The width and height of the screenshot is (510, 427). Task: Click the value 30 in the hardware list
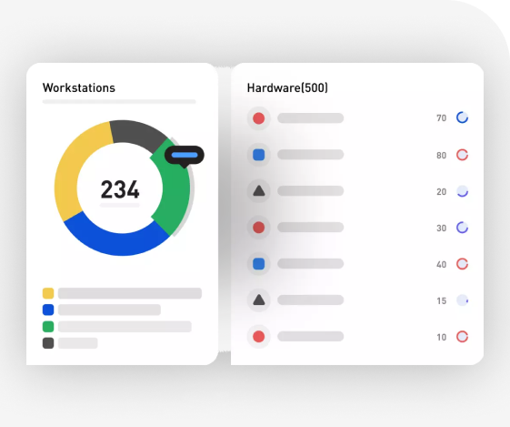(x=442, y=228)
